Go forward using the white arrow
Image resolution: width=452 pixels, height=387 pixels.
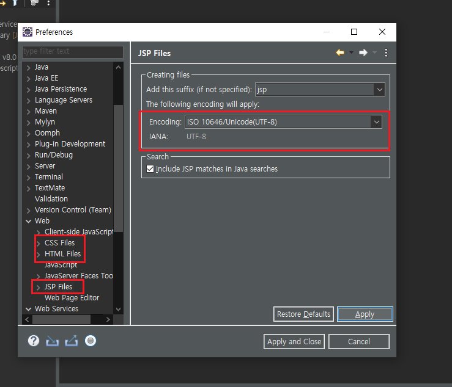tap(363, 52)
